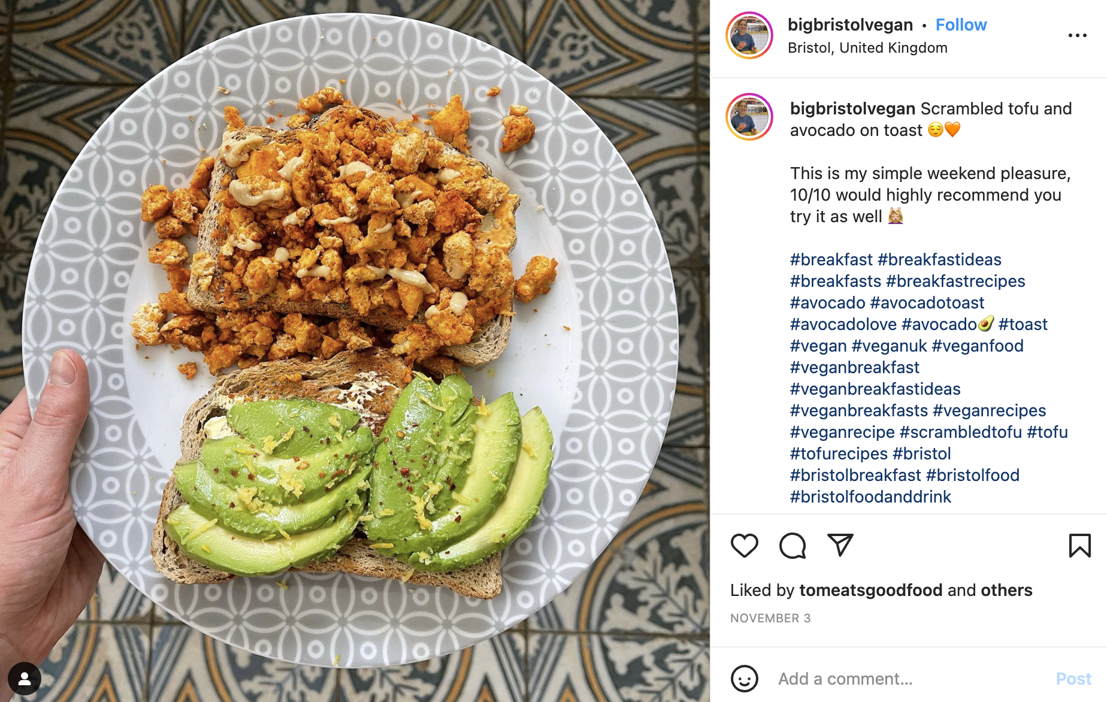Share the post via paper plane icon
Viewport: 1107px width, 702px height.
point(840,545)
